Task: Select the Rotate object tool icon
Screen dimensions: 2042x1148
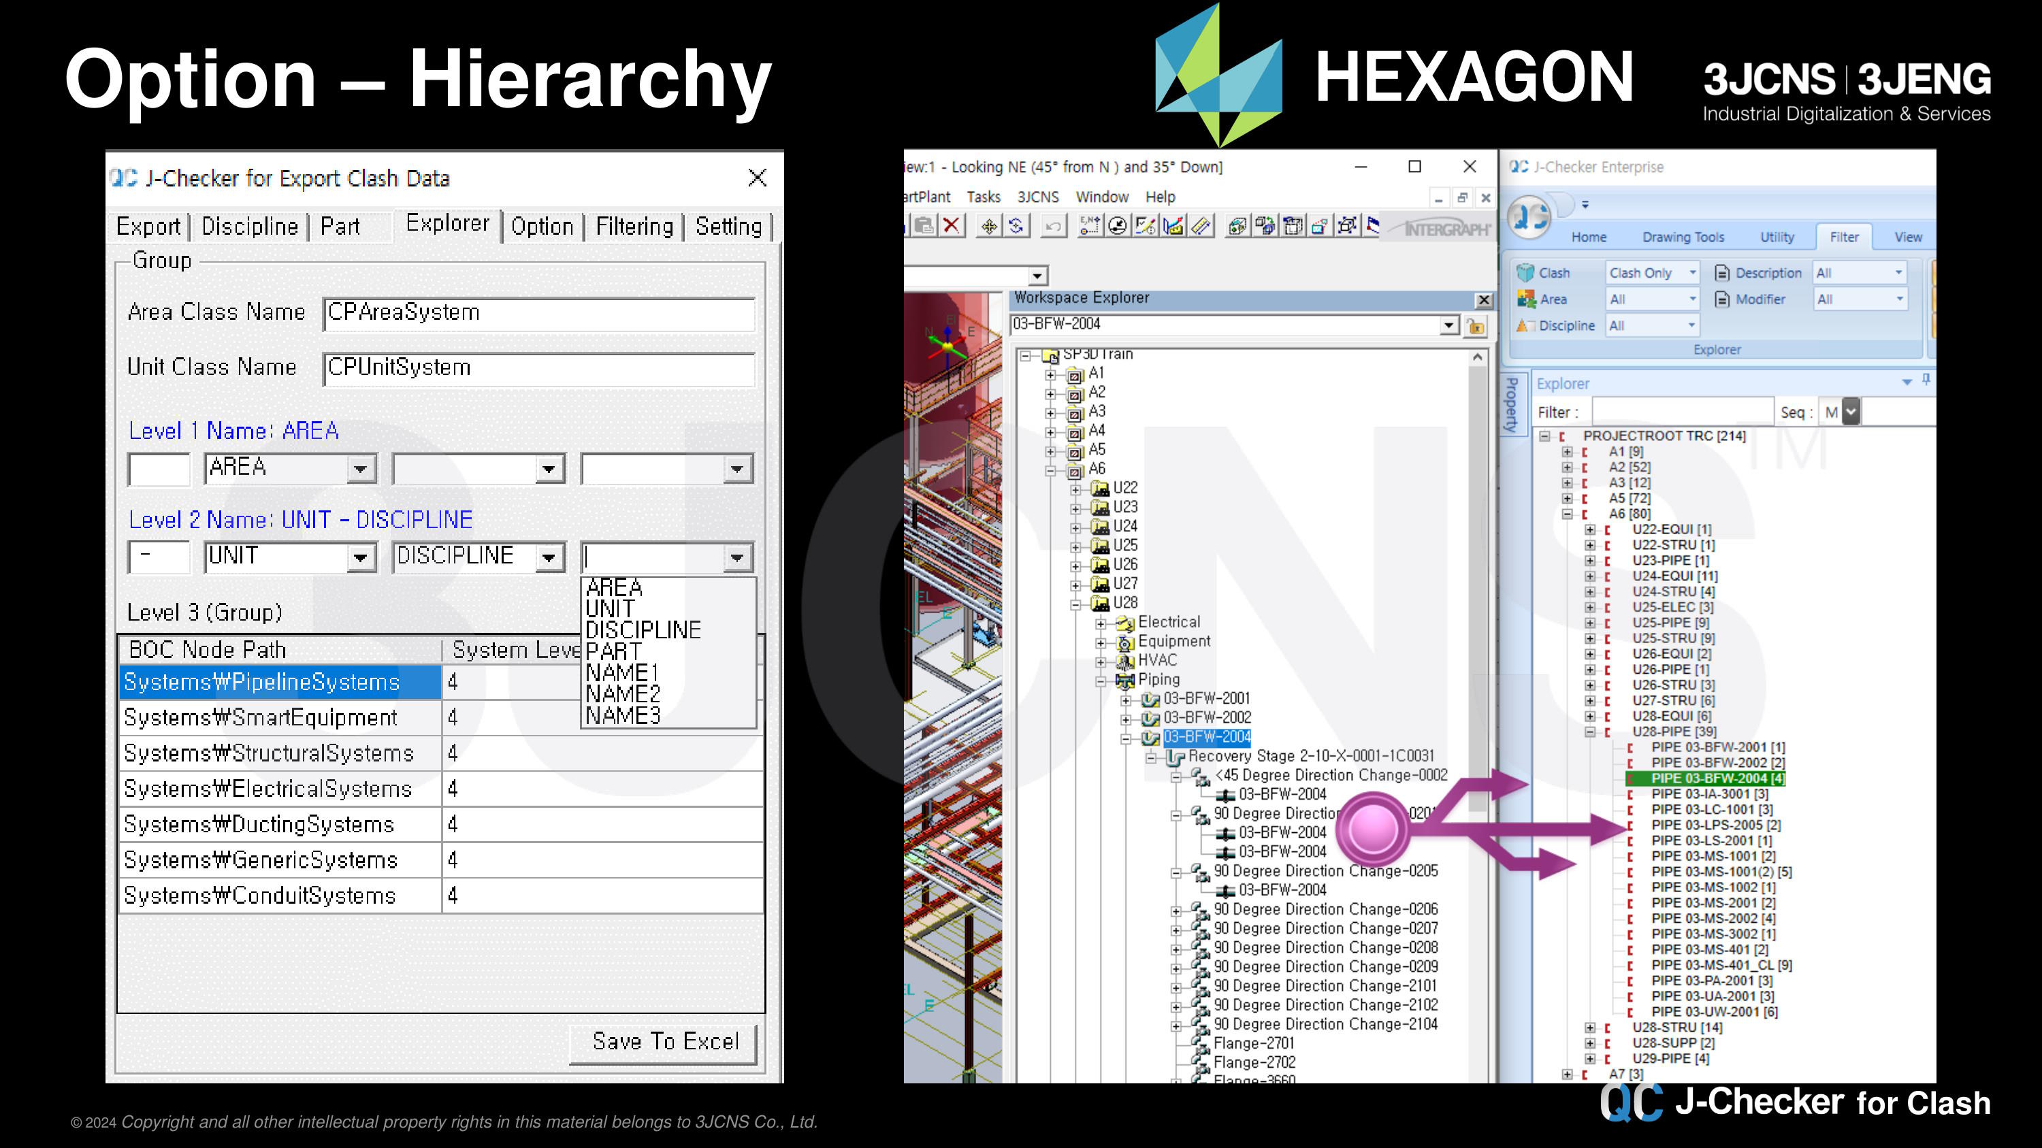Action: pyautogui.click(x=1016, y=227)
